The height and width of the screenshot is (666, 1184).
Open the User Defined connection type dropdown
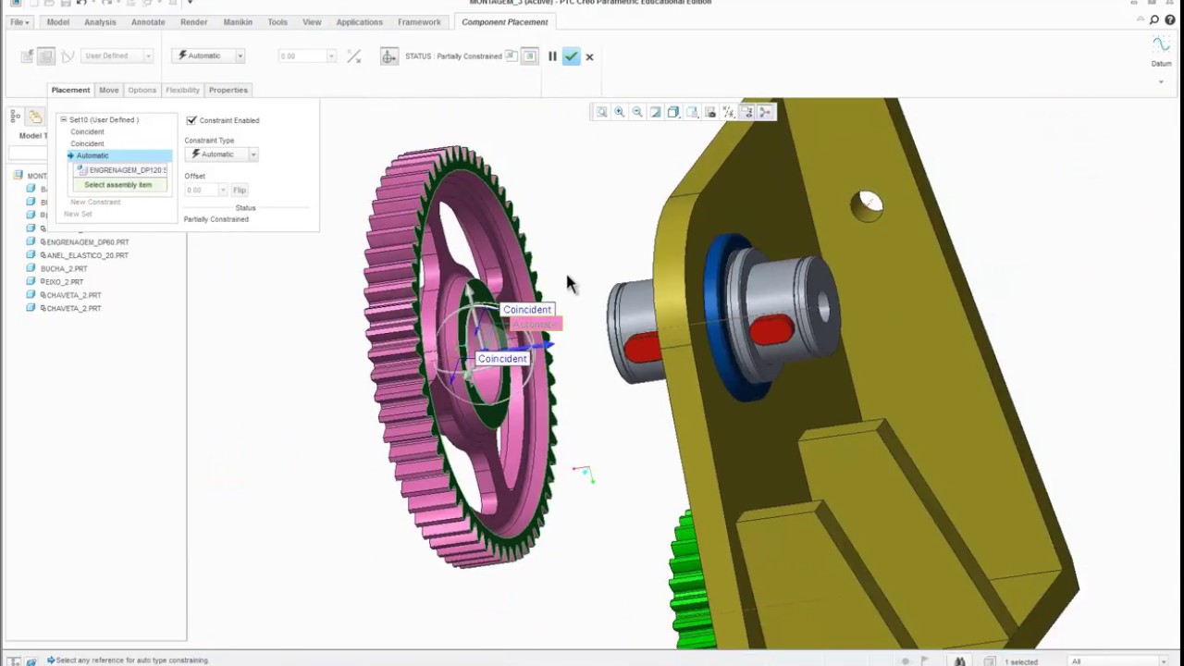click(148, 56)
